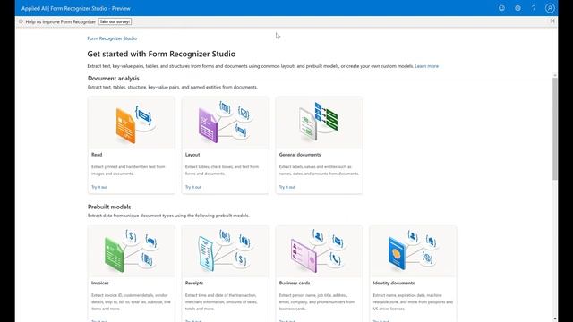The height and width of the screenshot is (322, 573).
Task: Click Try it out under General documents
Action: pos(287,187)
